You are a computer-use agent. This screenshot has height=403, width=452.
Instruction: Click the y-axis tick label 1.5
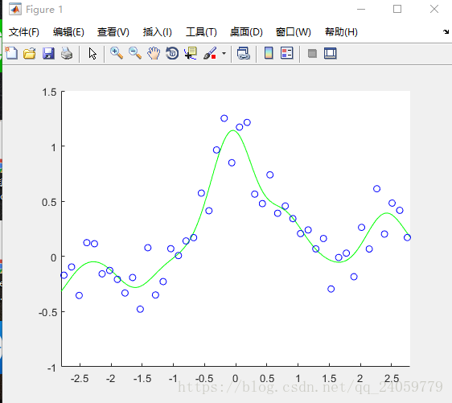tap(49, 93)
